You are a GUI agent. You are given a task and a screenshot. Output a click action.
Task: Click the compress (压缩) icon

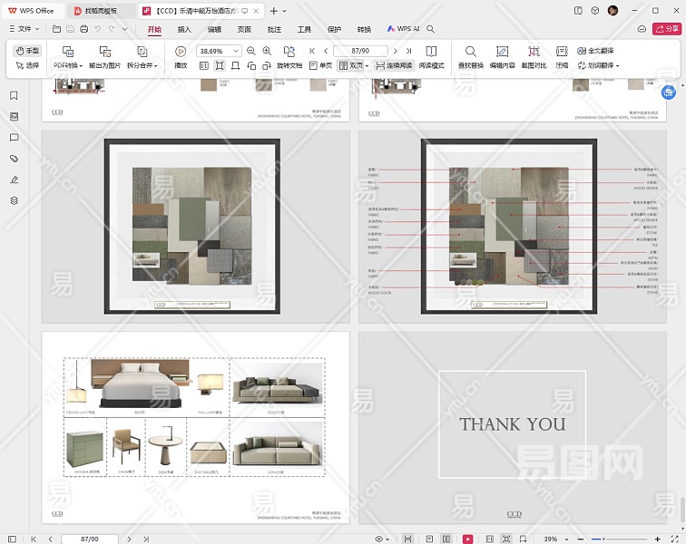click(562, 52)
